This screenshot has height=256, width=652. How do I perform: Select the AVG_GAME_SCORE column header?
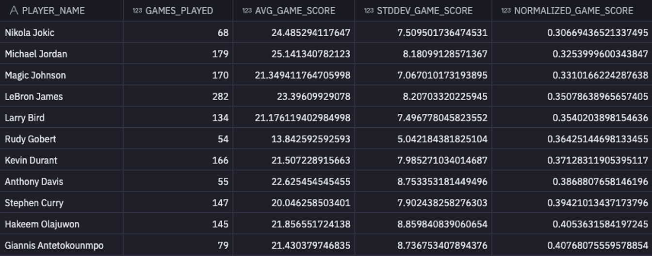pos(294,11)
